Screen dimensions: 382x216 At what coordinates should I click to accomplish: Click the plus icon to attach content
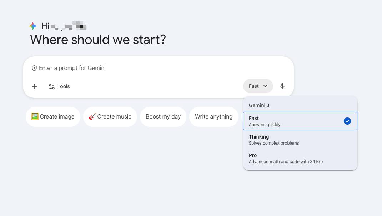click(35, 86)
